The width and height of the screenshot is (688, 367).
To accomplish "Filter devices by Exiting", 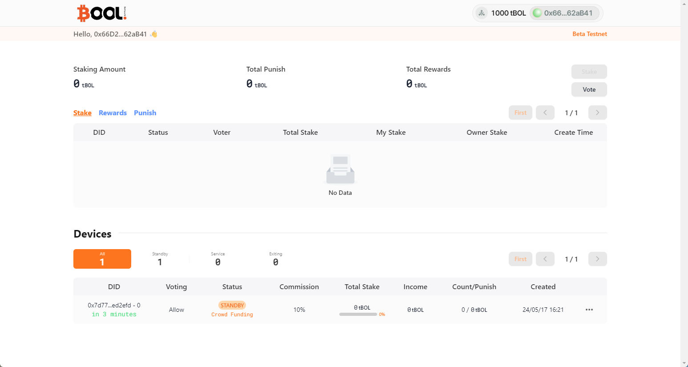I will click(276, 259).
